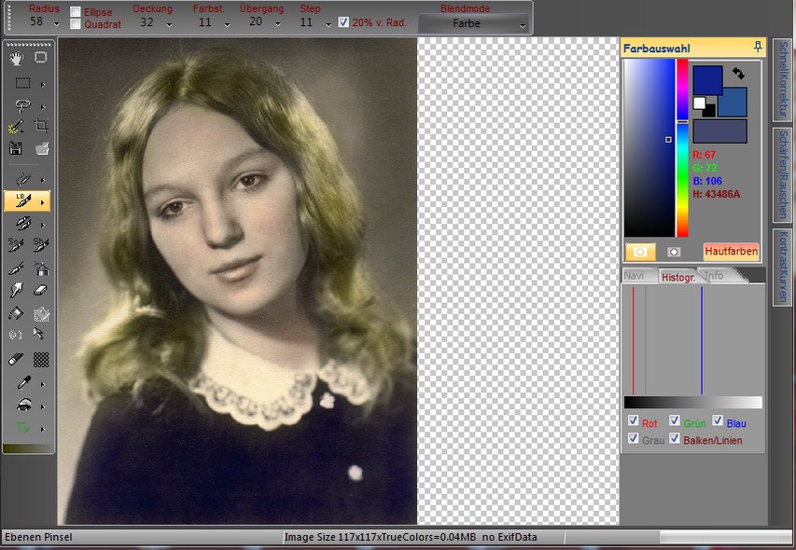Click the swap colors arrows icon

coord(739,72)
